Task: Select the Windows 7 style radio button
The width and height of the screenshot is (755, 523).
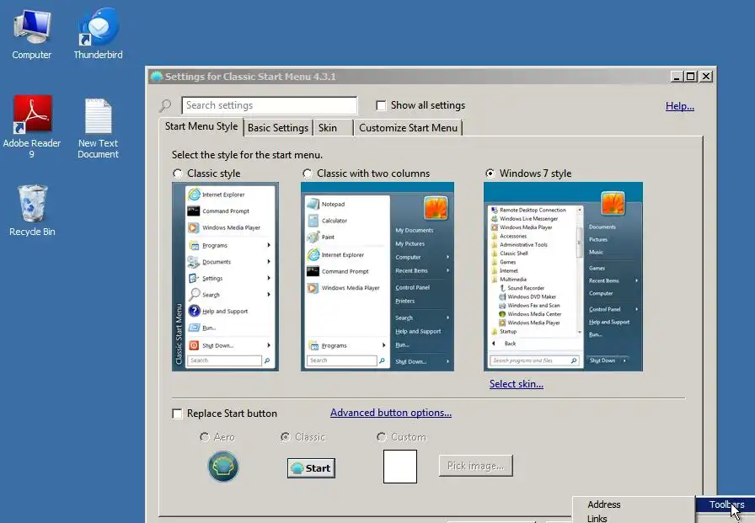Action: click(490, 173)
